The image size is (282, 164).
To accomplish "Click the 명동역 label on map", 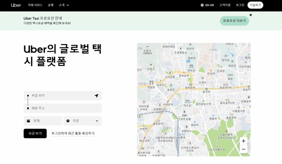I will click(213, 119).
